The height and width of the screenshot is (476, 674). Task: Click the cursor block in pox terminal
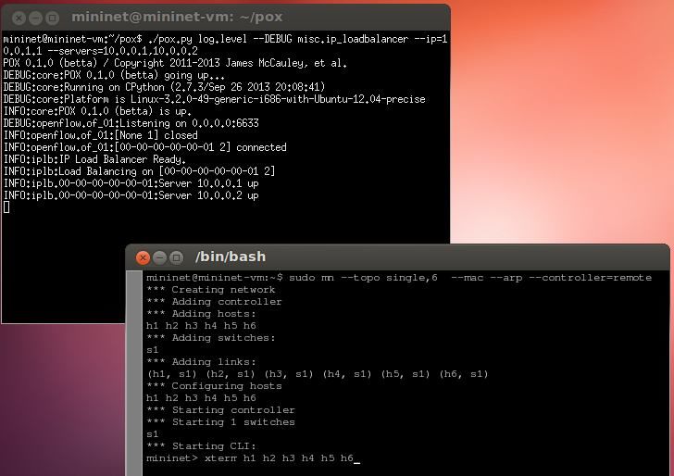coord(6,207)
